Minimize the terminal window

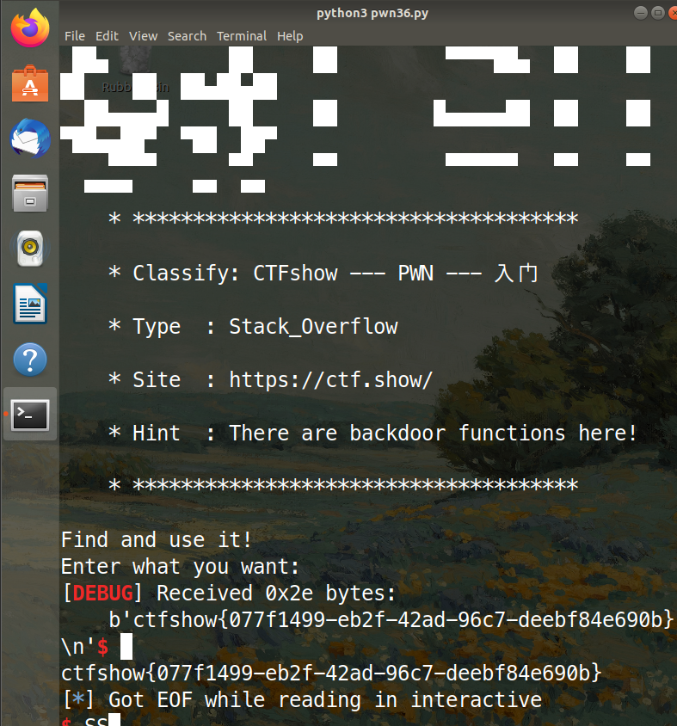tap(641, 13)
